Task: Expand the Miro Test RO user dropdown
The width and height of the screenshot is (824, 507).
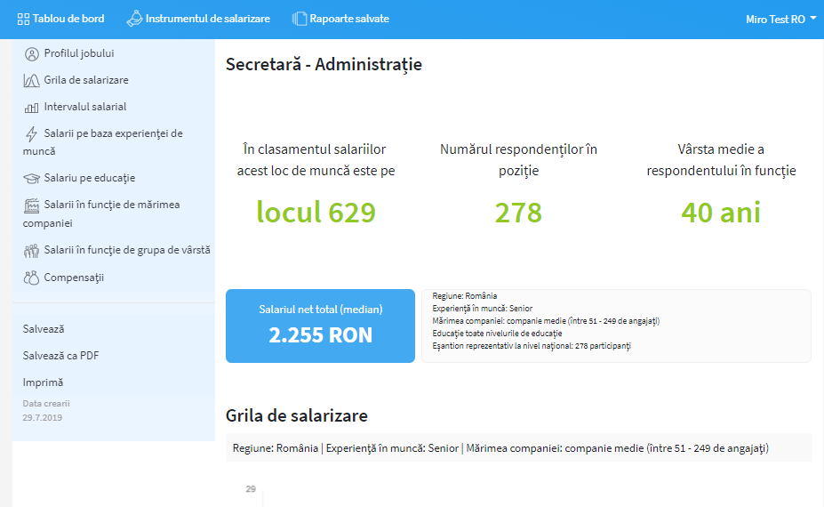Action: 781,20
